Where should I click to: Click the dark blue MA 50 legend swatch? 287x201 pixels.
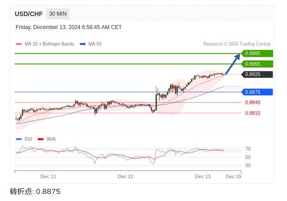(83, 44)
